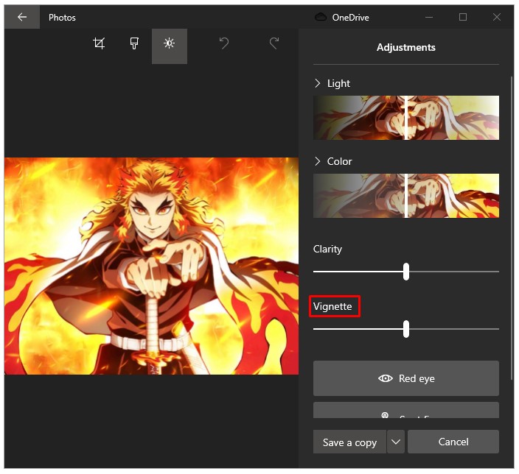Click the eye icon in Red eye

(386, 378)
